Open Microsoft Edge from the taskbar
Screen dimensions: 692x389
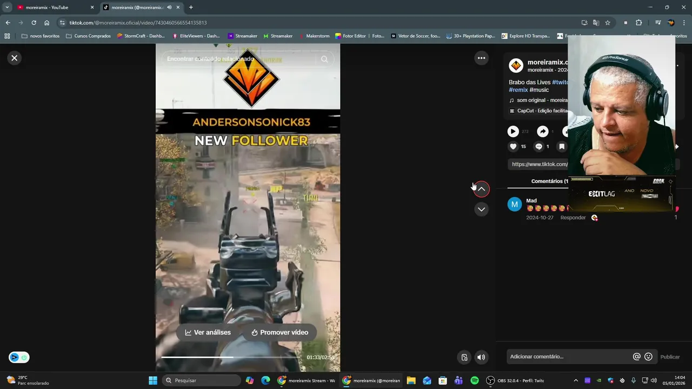point(265,380)
